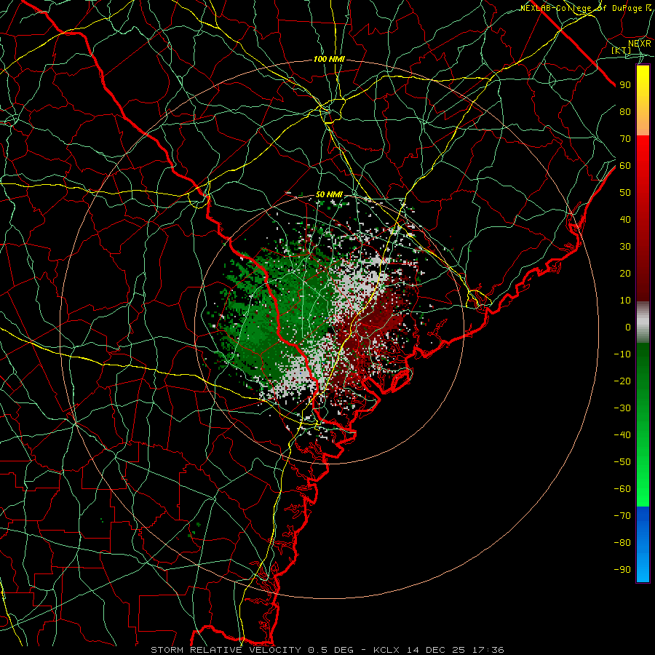Click the 30 value on the velocity scale
The width and height of the screenshot is (655, 655).
tap(625, 247)
